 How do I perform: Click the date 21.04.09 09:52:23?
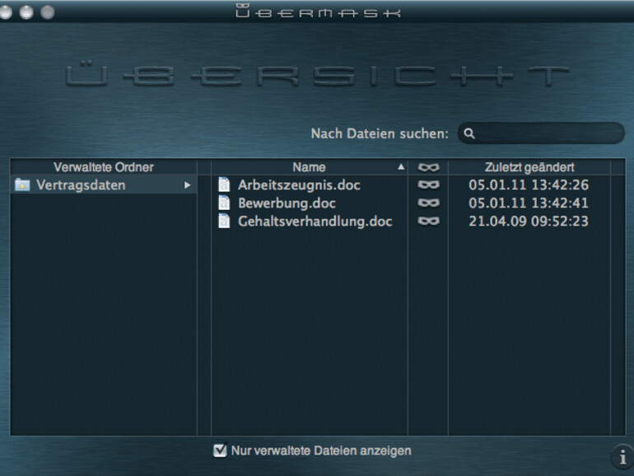pos(529,222)
